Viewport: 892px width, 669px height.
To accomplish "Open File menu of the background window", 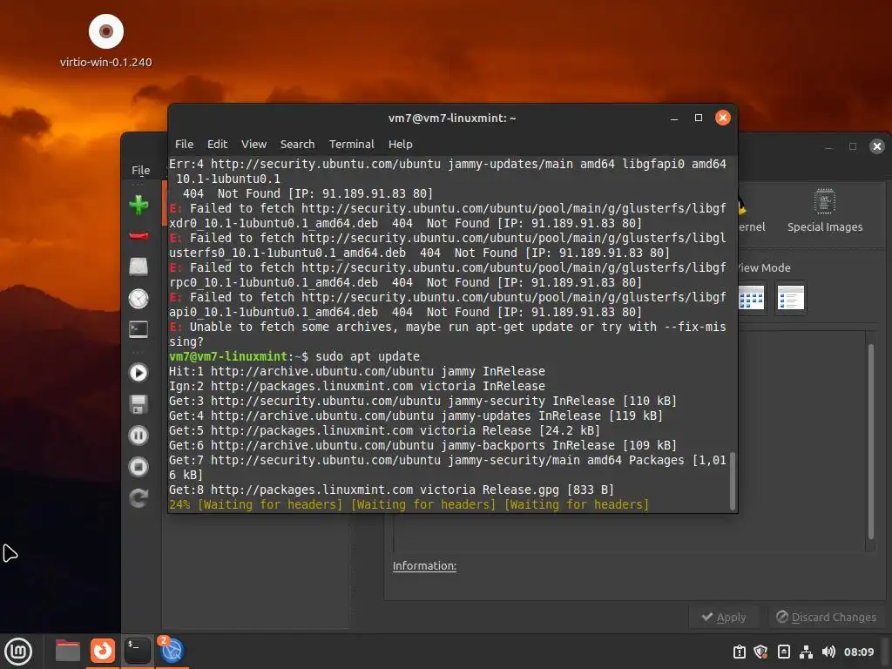I will (x=140, y=170).
